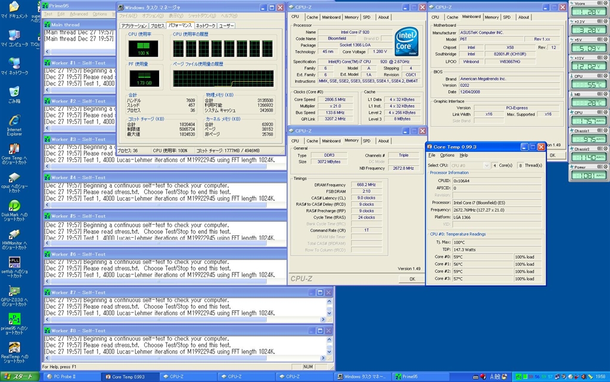Screen dimensions: 610x382
Task: Open the Core Temp desktop shortcut
Action: pyautogui.click(x=14, y=149)
